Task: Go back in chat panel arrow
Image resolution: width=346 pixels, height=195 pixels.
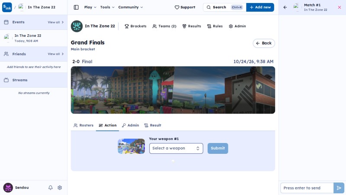Action: [285, 7]
